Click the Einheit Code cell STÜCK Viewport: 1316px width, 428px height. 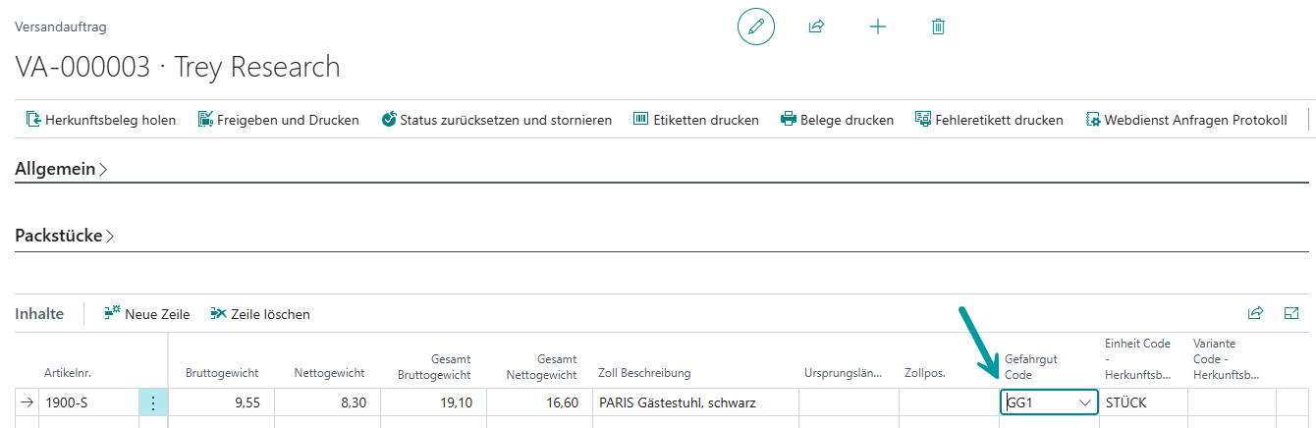[x=1143, y=402]
